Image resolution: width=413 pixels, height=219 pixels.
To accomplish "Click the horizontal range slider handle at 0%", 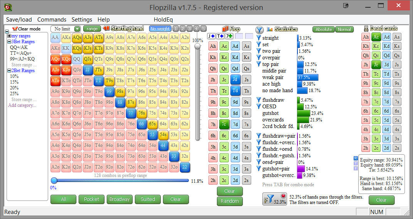I will coord(54,180).
